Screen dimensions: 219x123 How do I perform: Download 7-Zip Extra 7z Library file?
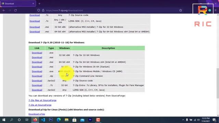(37, 85)
